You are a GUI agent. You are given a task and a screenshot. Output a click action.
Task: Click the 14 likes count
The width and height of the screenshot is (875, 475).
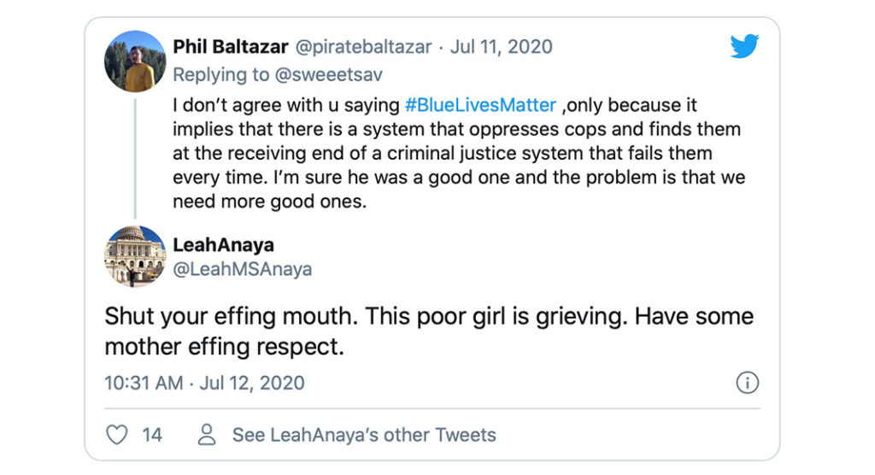tap(152, 435)
